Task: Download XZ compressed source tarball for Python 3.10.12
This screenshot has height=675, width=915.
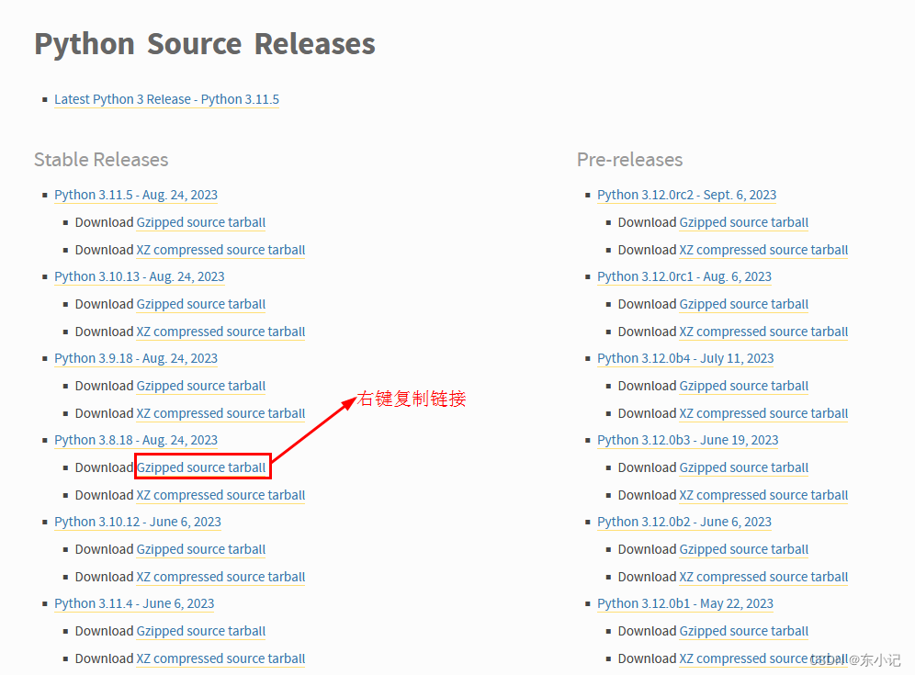Action: coord(220,577)
